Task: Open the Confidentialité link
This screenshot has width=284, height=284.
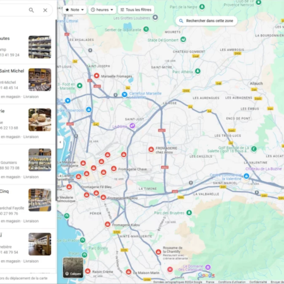Action: pos(258,282)
